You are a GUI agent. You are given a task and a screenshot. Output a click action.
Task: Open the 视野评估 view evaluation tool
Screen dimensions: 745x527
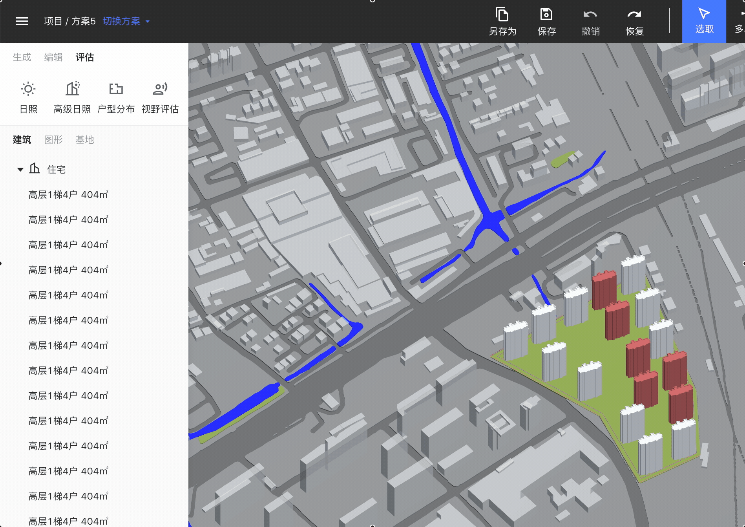point(160,98)
